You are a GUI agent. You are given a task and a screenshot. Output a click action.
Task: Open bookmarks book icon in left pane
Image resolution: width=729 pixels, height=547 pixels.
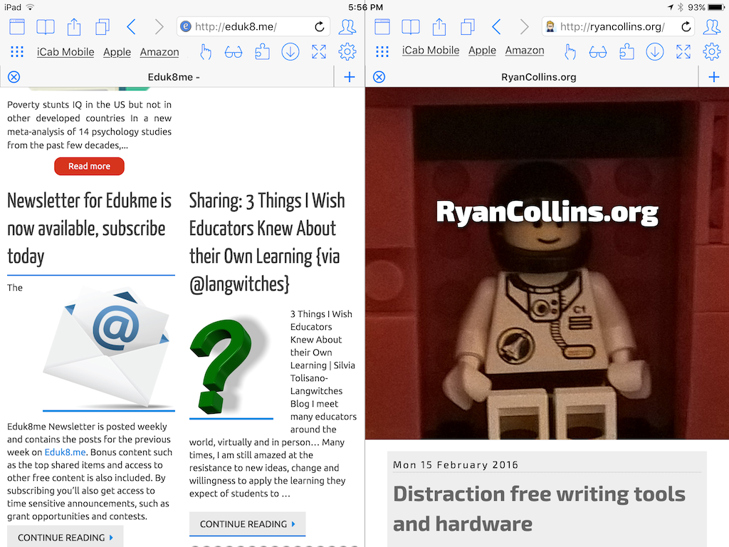[45, 27]
